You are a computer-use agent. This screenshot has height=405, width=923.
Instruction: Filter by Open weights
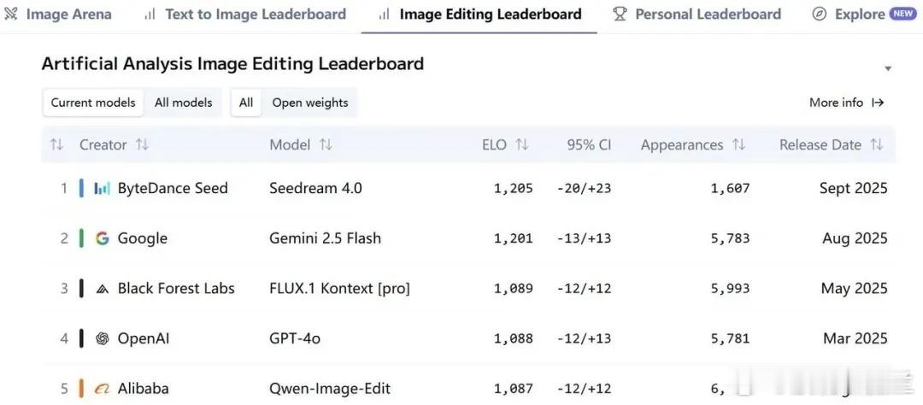click(310, 103)
